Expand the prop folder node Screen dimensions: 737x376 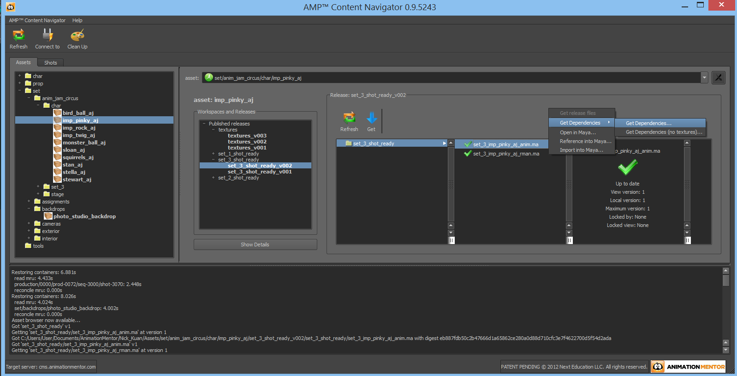point(19,83)
